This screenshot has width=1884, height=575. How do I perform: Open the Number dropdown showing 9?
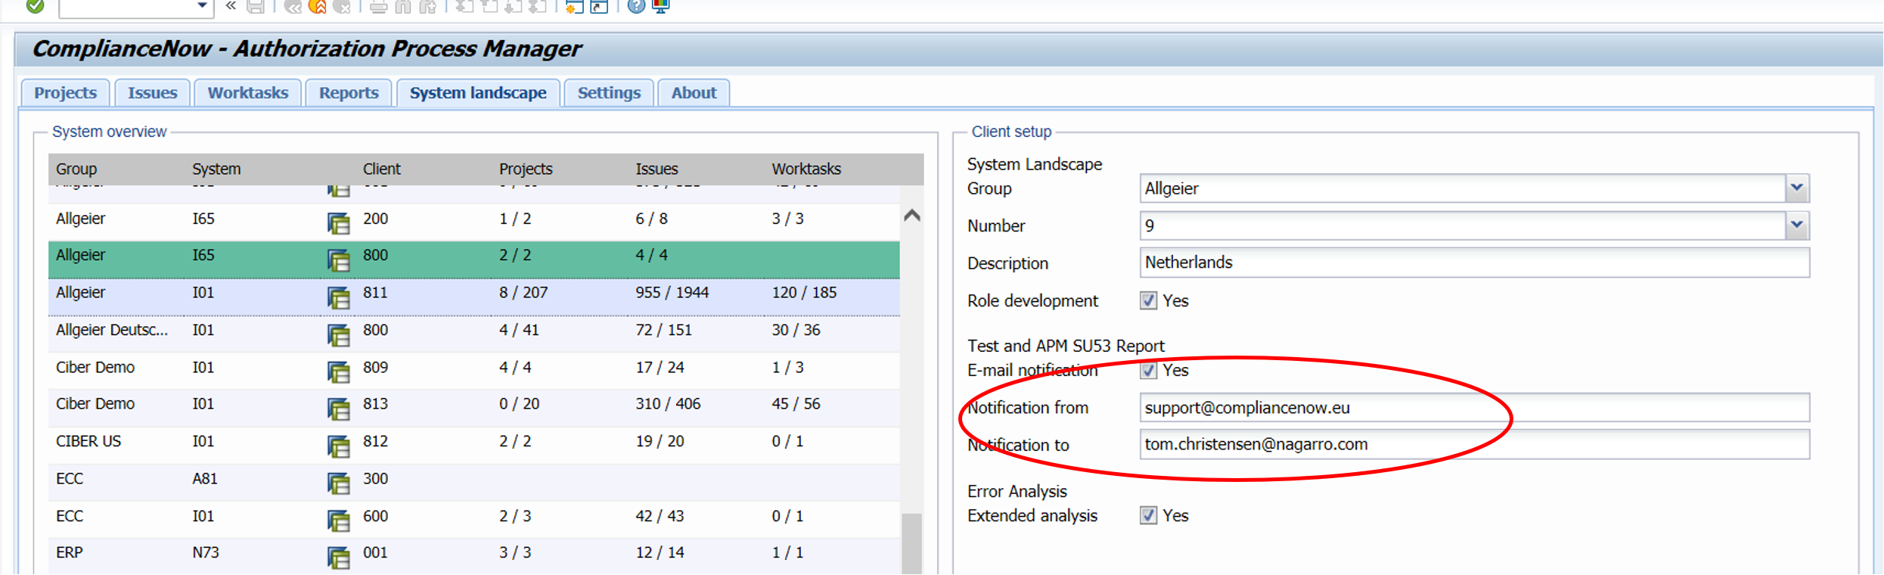pyautogui.click(x=1797, y=225)
